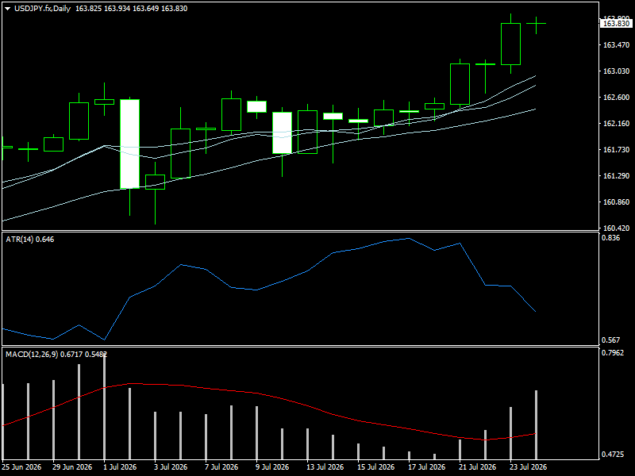635x476 pixels.
Task: Click the tallest filled white bearish candle
Action: [130, 144]
